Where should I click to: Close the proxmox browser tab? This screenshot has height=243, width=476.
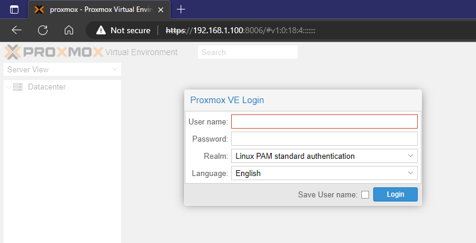click(160, 9)
